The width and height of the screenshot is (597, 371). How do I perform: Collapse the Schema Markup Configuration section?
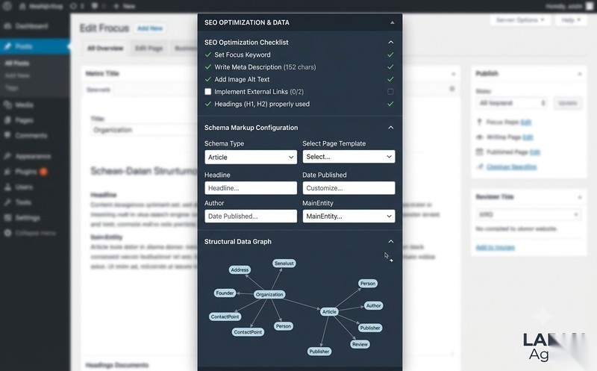pos(390,128)
